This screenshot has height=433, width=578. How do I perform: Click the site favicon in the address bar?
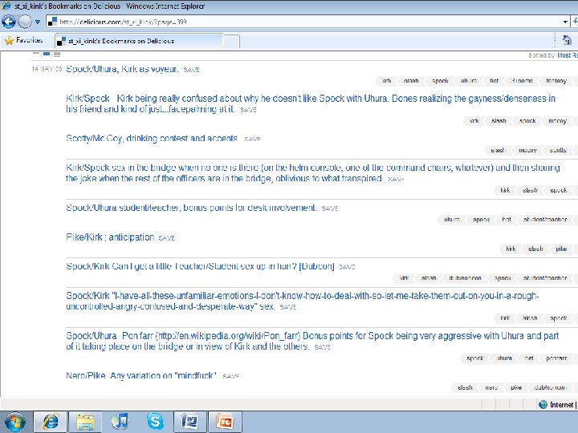[x=53, y=22]
